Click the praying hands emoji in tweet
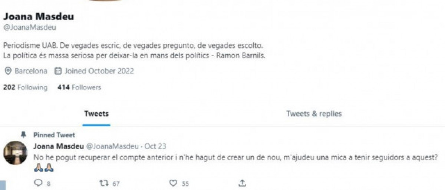 click(44, 168)
